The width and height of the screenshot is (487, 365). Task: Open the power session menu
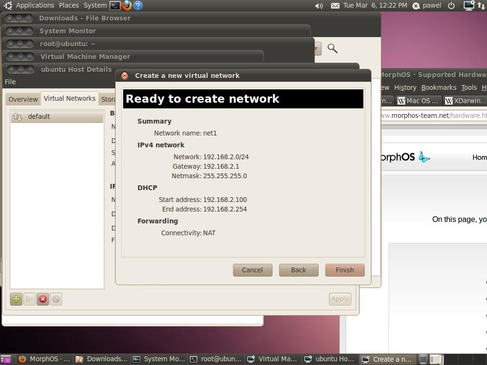(451, 6)
